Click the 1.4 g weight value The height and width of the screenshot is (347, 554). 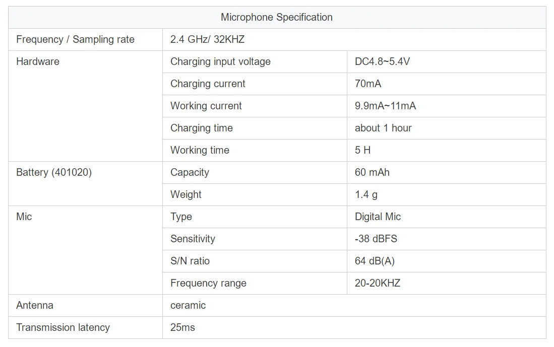[366, 194]
